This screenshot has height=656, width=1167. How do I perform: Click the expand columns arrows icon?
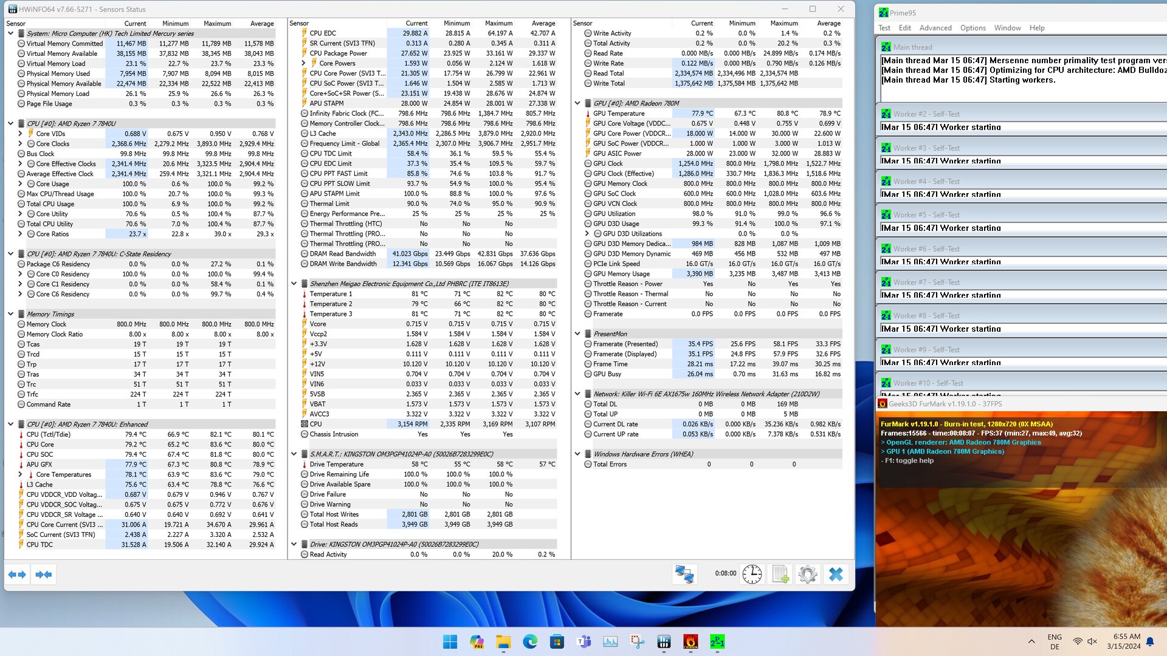click(17, 574)
